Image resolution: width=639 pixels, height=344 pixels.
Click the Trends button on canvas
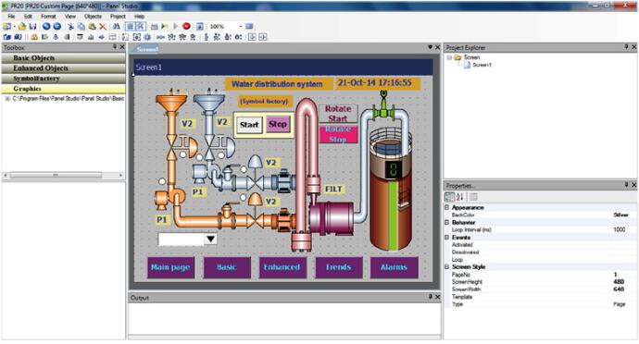click(339, 267)
